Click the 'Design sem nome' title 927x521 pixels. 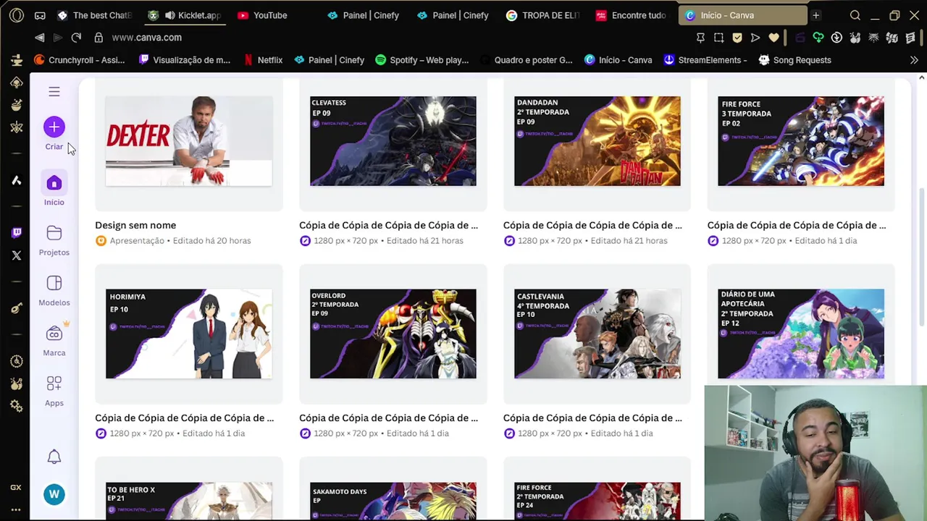click(135, 225)
